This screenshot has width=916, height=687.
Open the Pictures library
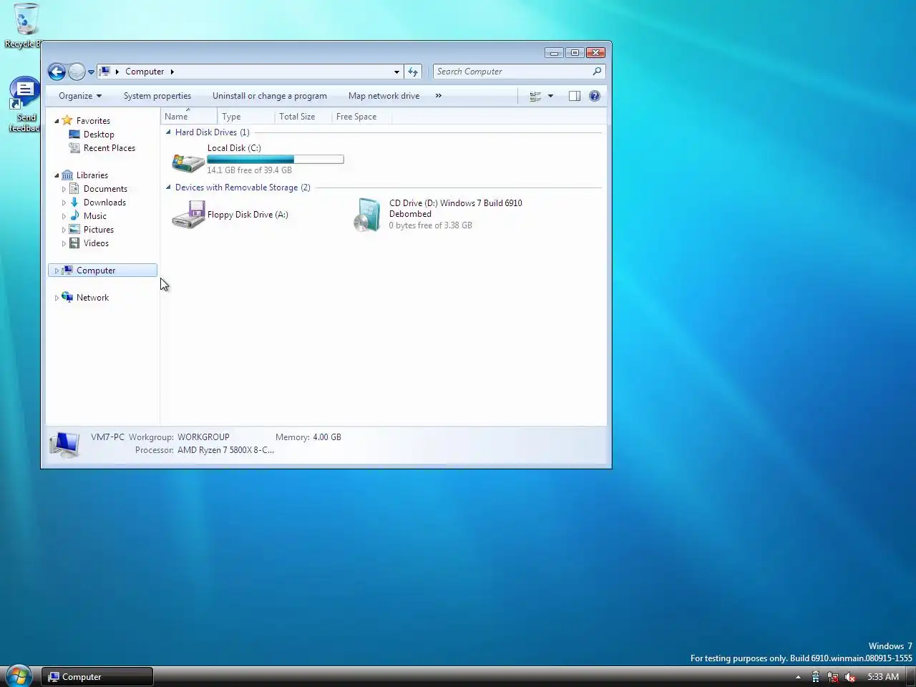point(99,230)
